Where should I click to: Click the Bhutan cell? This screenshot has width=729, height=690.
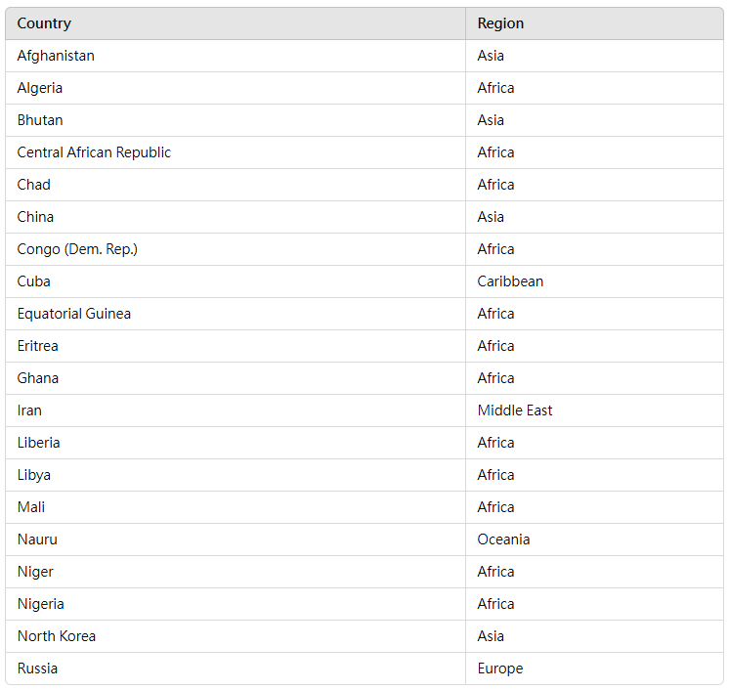(x=40, y=120)
